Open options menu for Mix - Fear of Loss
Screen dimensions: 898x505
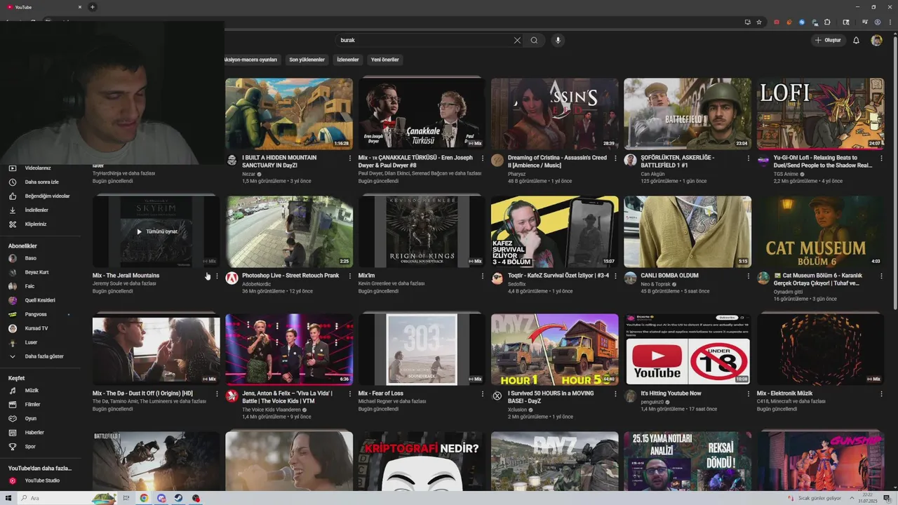pyautogui.click(x=483, y=393)
